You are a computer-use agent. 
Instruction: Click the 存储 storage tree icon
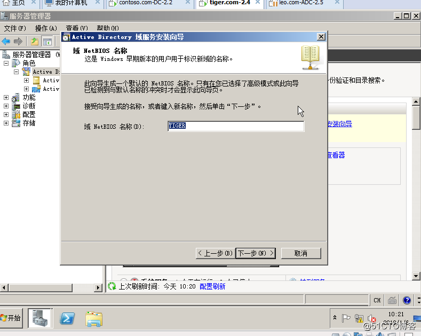pyautogui.click(x=16, y=123)
